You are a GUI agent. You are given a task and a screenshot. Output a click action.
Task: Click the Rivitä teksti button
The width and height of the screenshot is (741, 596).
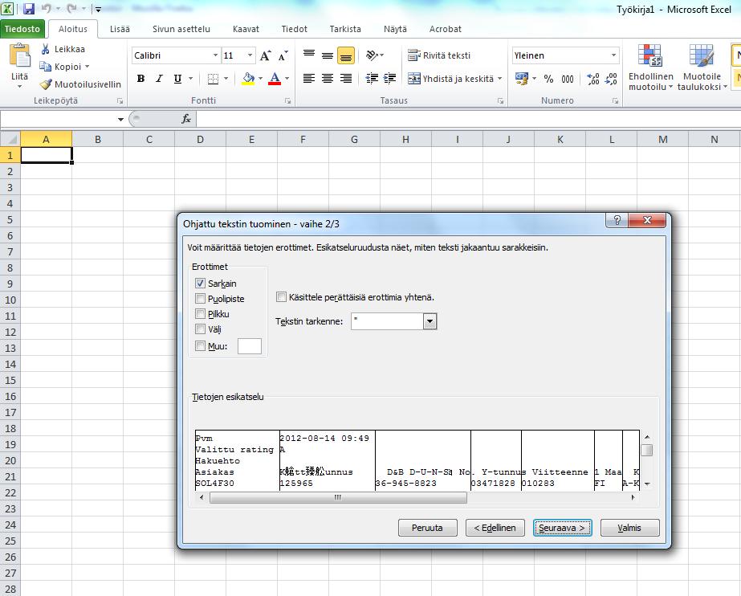tap(439, 55)
